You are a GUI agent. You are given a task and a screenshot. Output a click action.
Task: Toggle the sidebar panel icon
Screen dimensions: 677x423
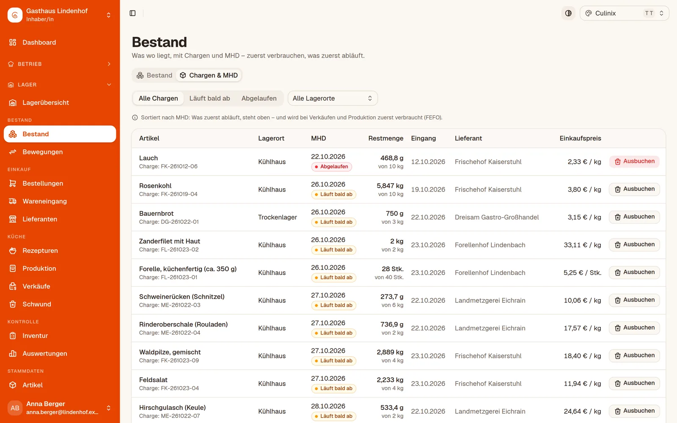(x=132, y=13)
